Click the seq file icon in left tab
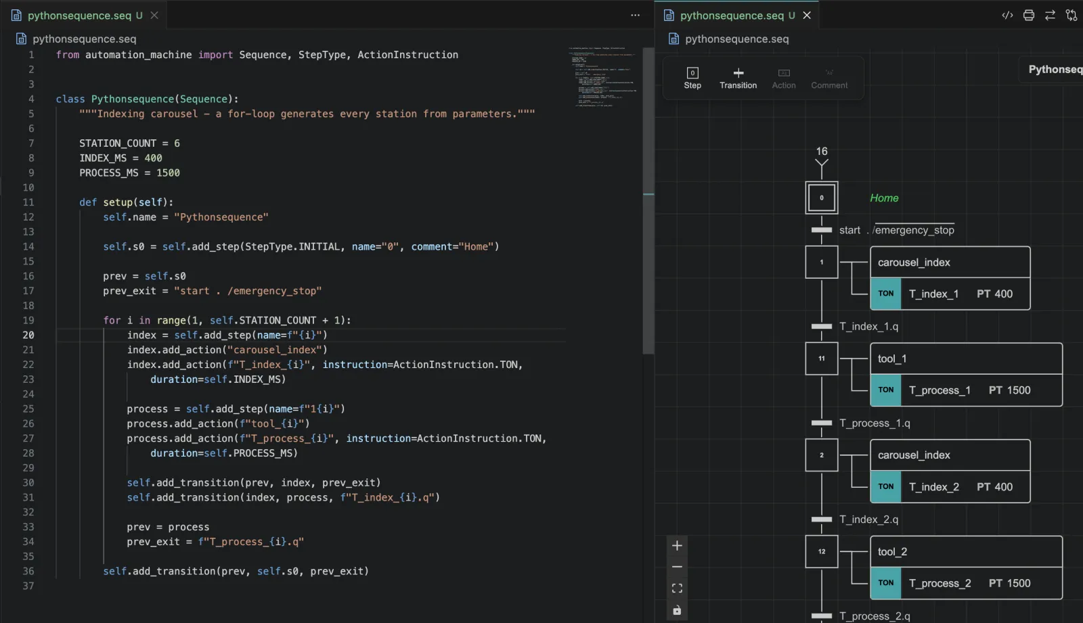Viewport: 1083px width, 623px height. coord(16,15)
